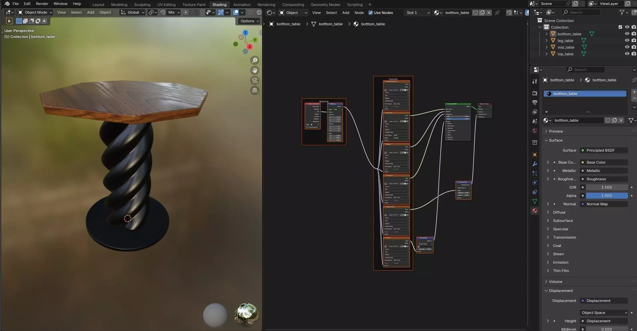Click the Alpha value slider
Viewport: 637px width, 331px height.
(606, 196)
